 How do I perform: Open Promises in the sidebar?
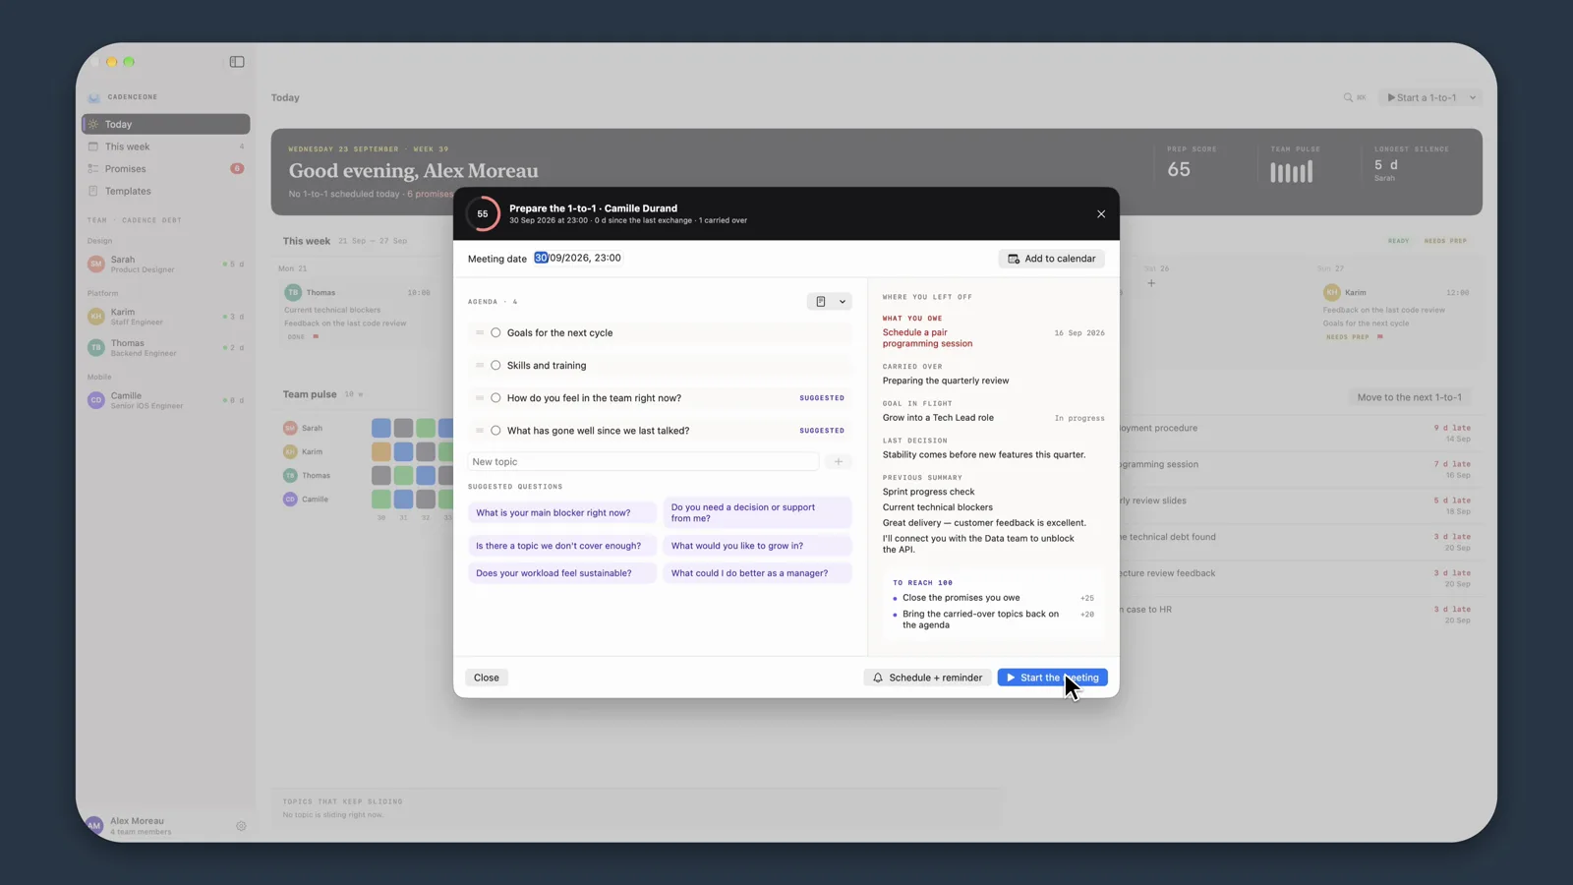165,169
